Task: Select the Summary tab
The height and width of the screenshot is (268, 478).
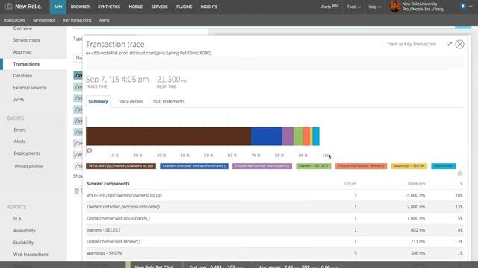Action: click(x=98, y=101)
